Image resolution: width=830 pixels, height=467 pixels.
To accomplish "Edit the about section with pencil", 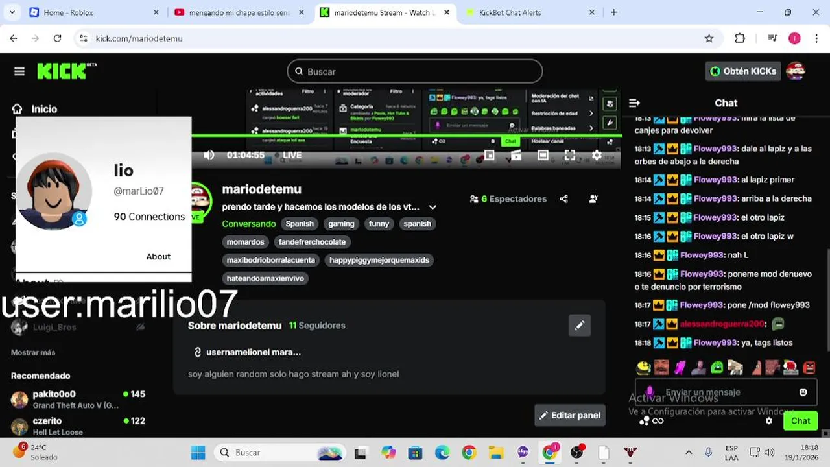I will (580, 326).
